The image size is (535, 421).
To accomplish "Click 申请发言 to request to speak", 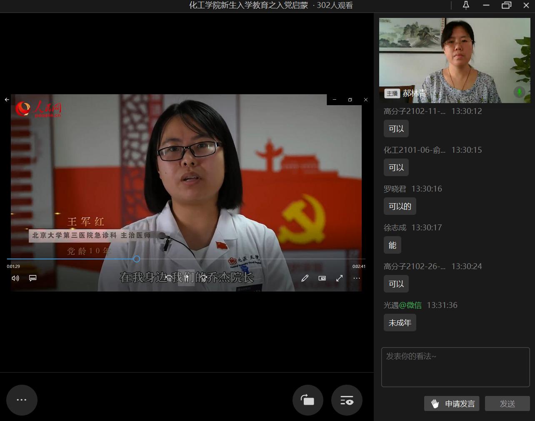I will click(452, 403).
